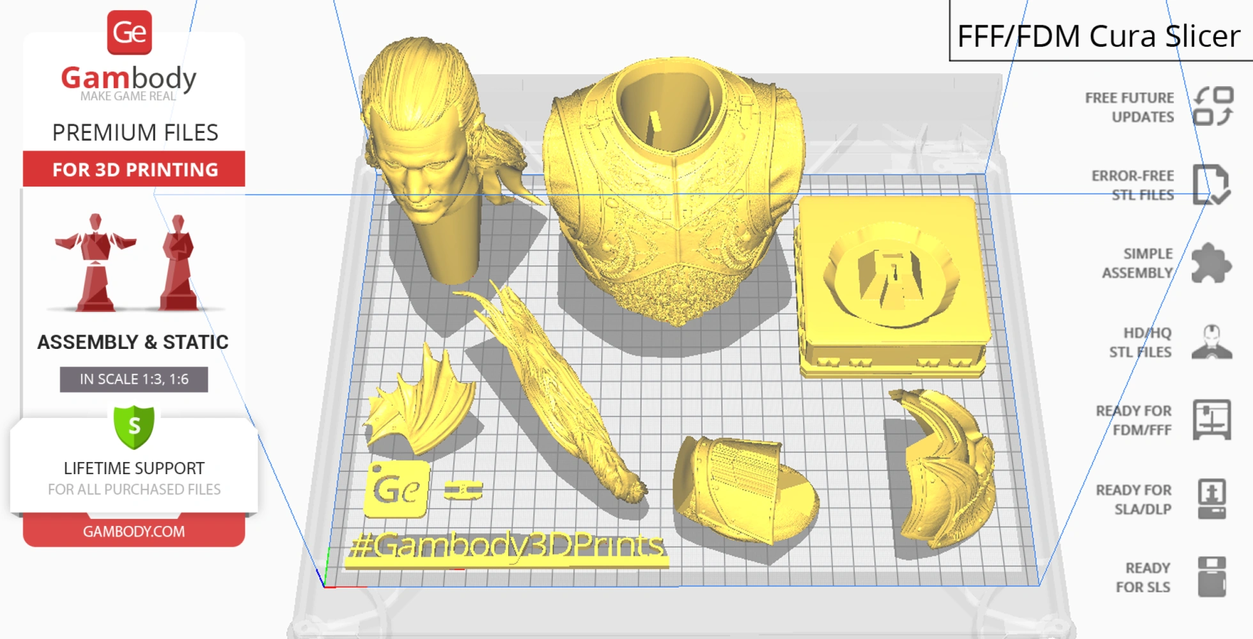Click the Free Future Updates icon
Image resolution: width=1253 pixels, height=639 pixels.
pos(1213,107)
